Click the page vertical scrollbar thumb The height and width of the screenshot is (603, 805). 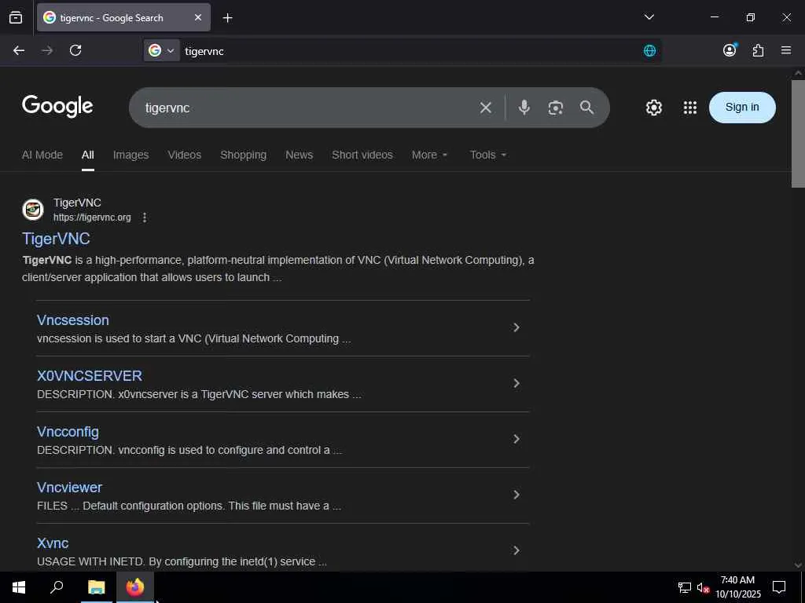click(x=798, y=133)
